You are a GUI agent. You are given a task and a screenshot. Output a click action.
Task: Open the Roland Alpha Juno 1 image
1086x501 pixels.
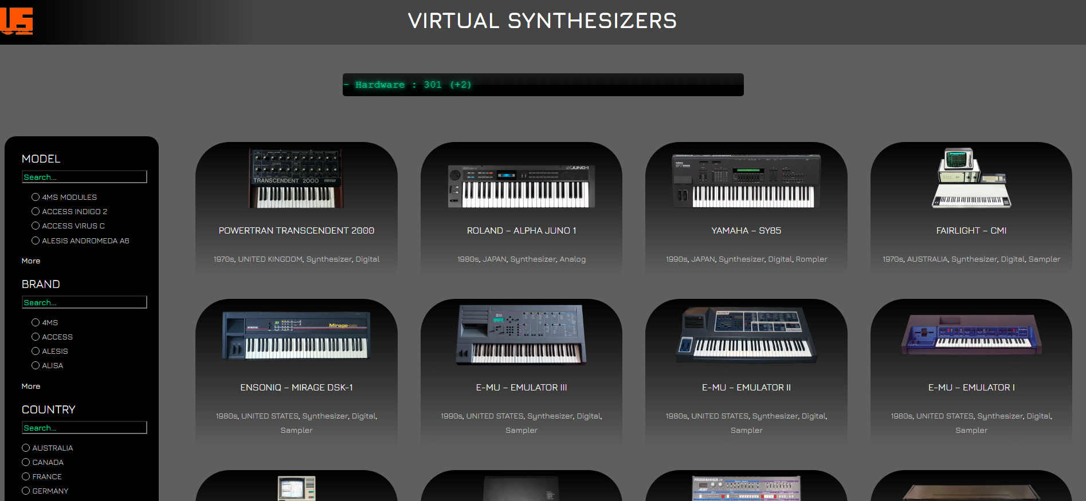click(x=522, y=186)
